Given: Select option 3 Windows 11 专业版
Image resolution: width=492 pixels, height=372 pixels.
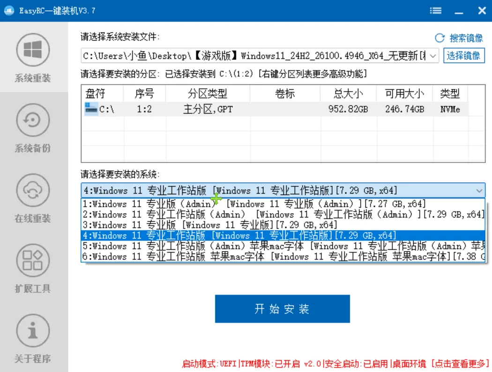Looking at the screenshot, I should point(283,225).
